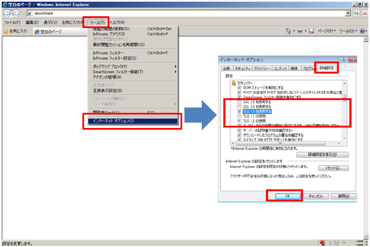Click the red icon in the status bar
The width and height of the screenshot is (370, 247).
(x=322, y=243)
